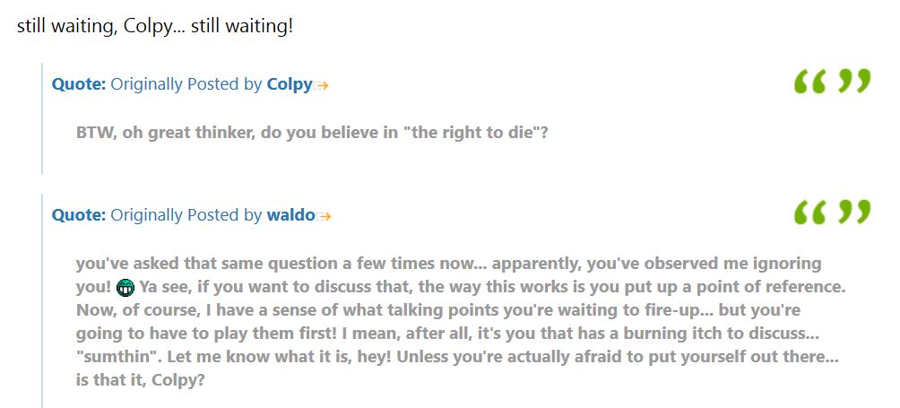Click the "still waiting, Colpy... still waiting!" line

click(155, 27)
